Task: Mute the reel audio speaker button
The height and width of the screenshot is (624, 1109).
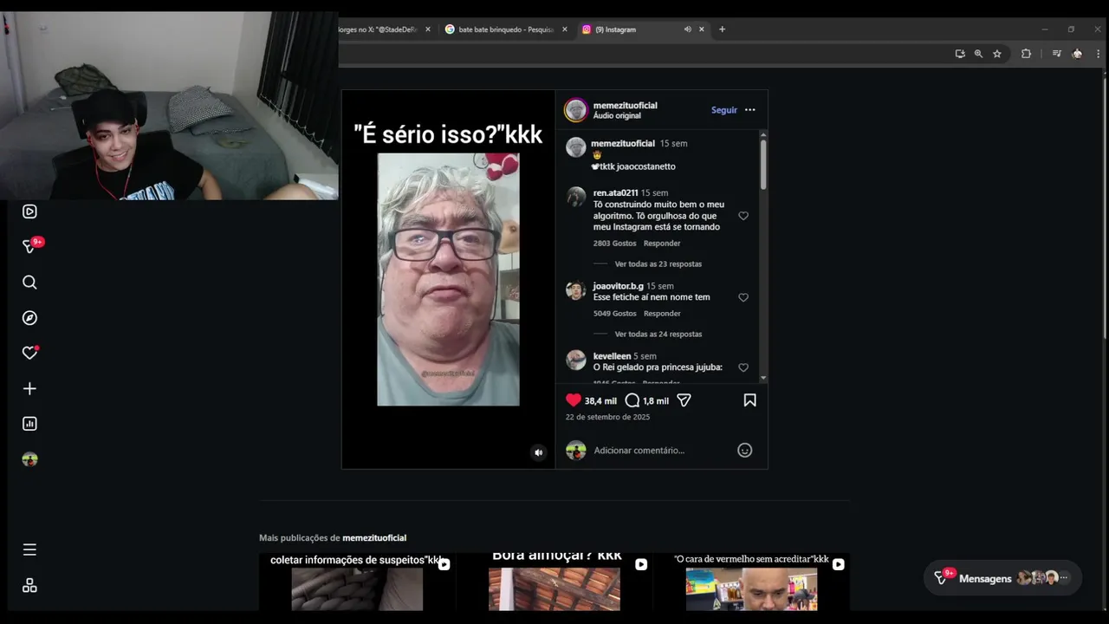Action: [538, 452]
